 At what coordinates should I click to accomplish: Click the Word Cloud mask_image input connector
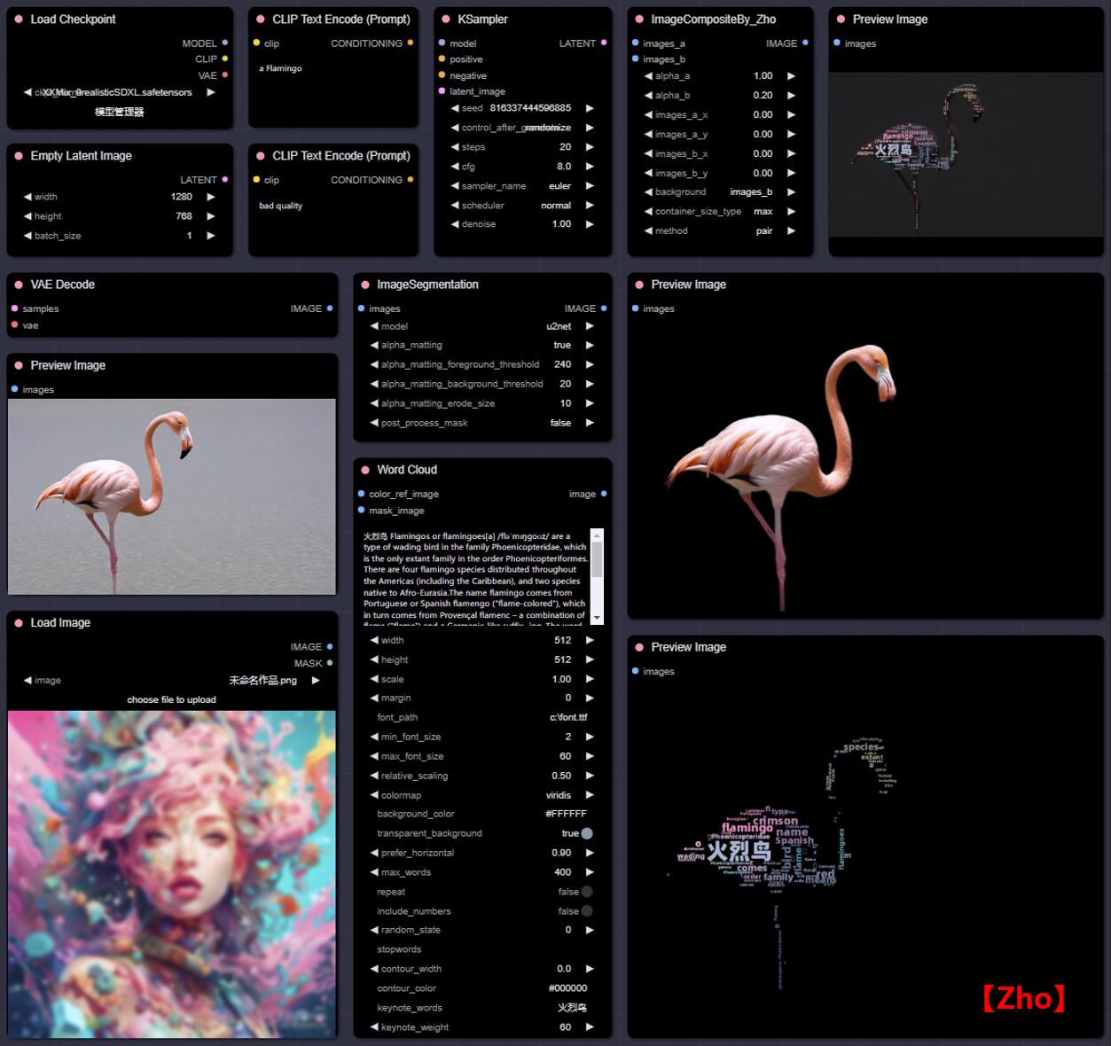[362, 510]
